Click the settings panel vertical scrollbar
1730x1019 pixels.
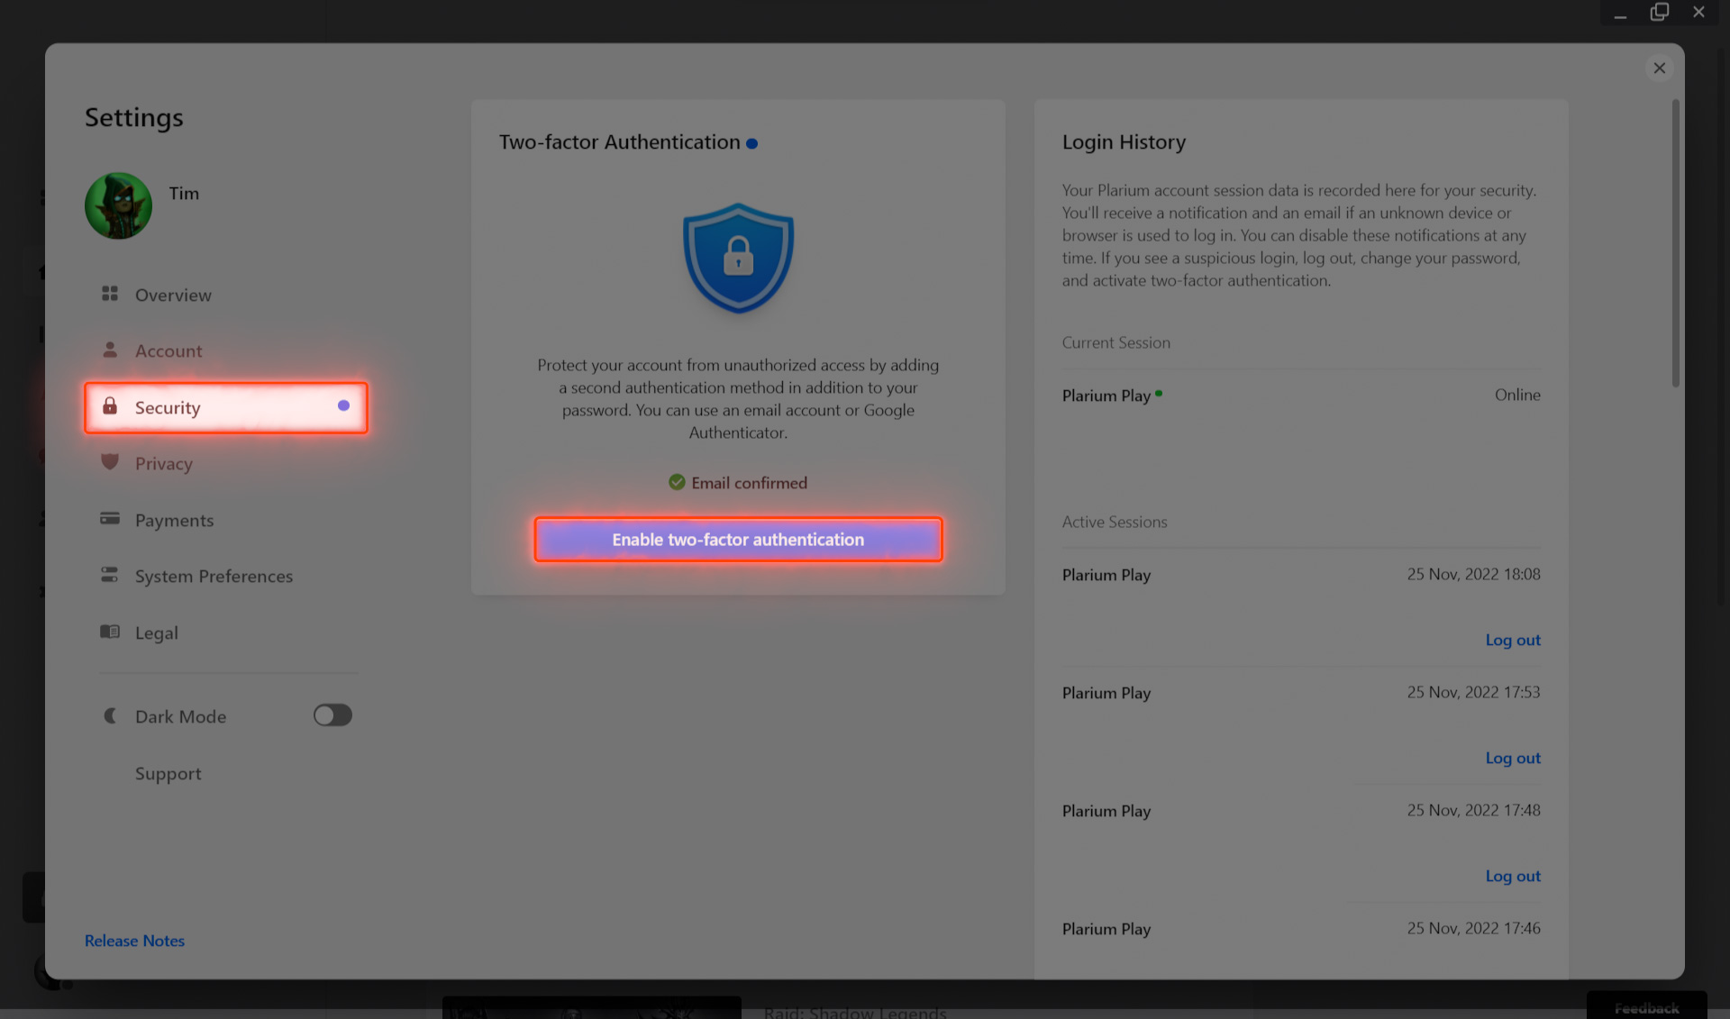[1675, 243]
